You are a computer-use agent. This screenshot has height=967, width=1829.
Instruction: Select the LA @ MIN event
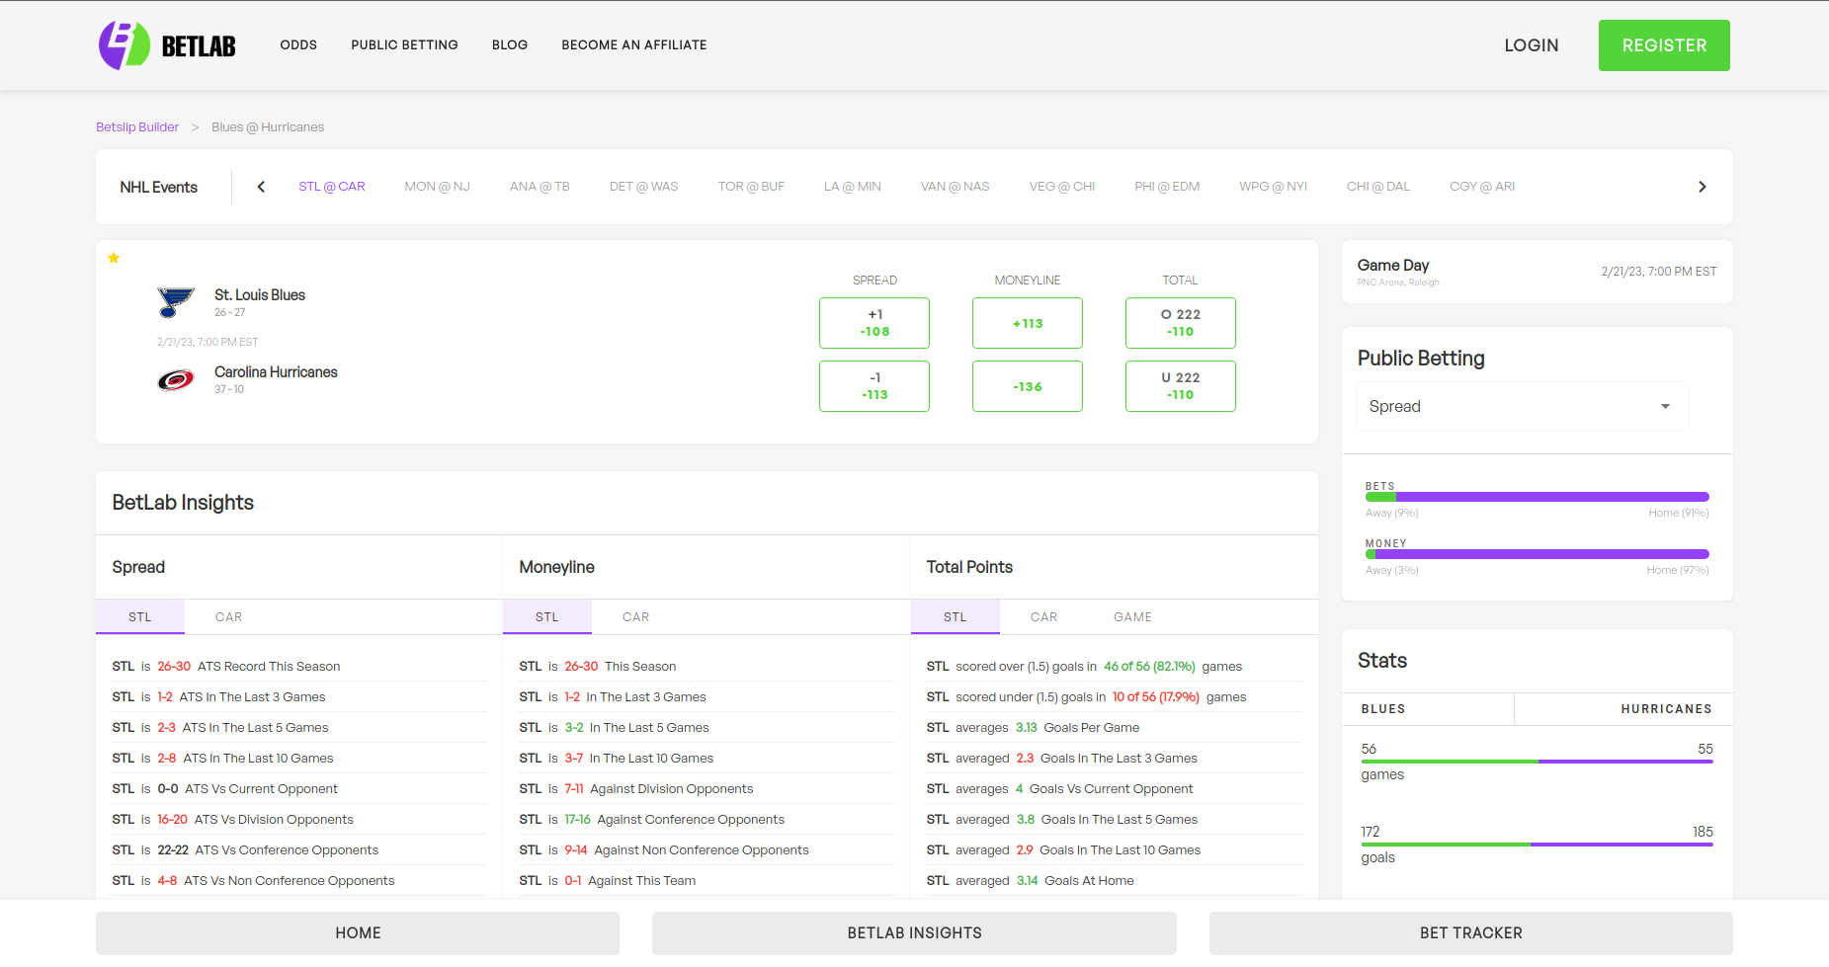853,187
